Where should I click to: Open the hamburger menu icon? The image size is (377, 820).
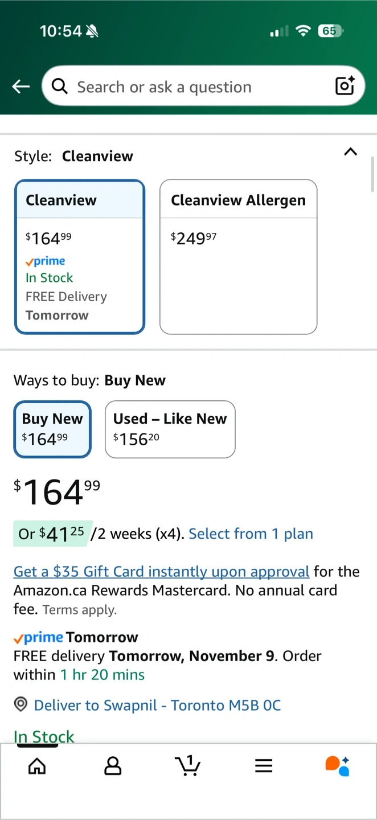point(264,766)
